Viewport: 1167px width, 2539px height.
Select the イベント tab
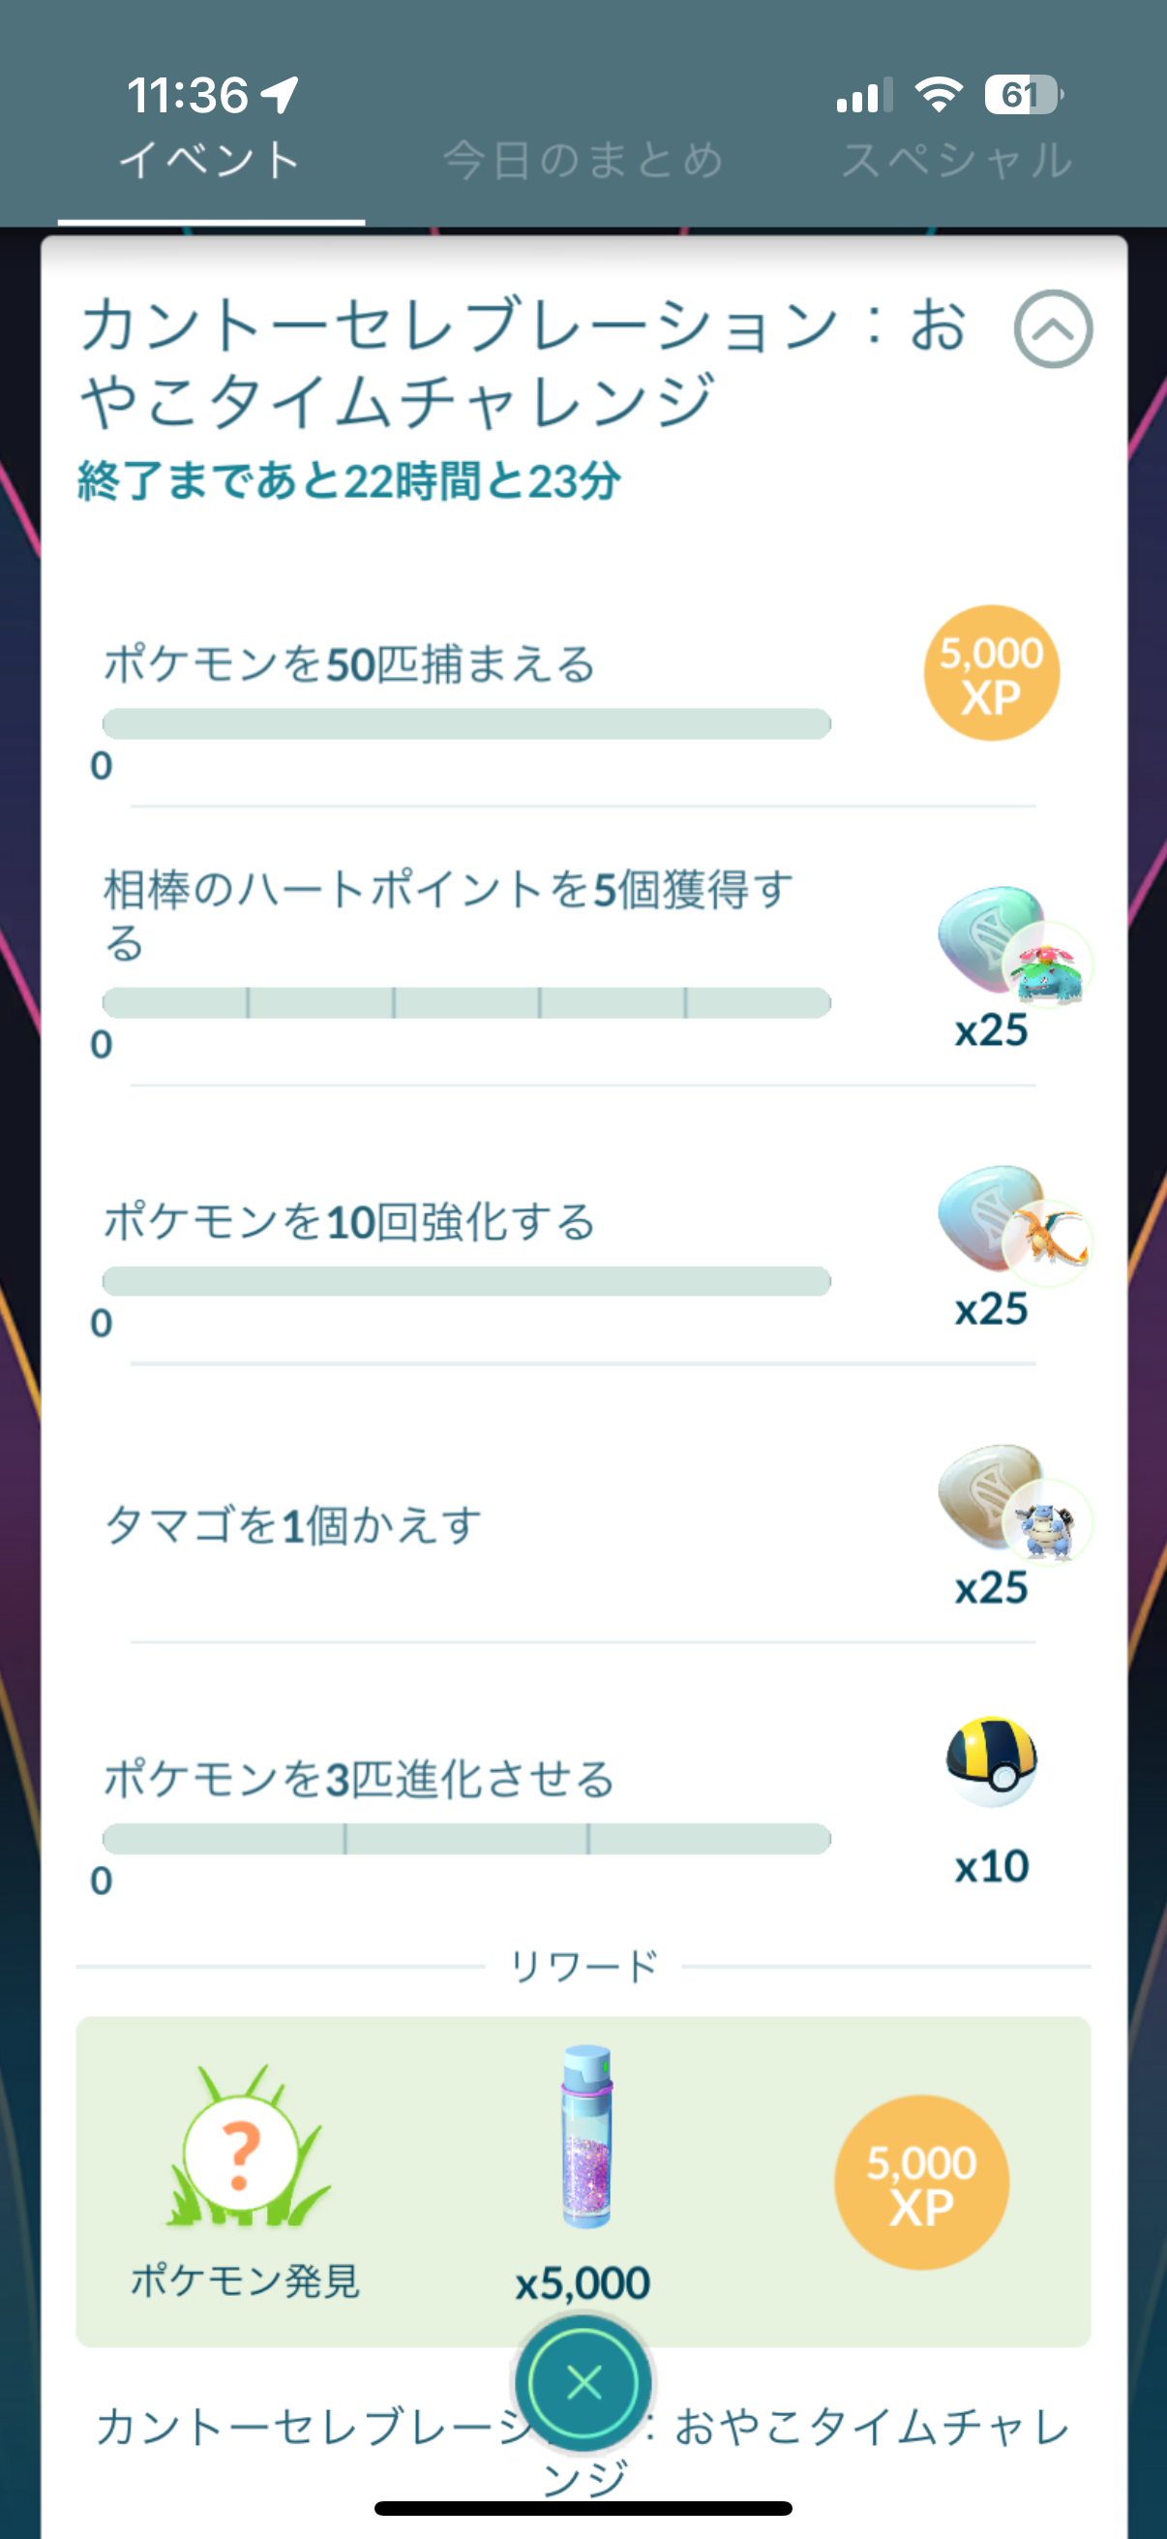coord(211,160)
